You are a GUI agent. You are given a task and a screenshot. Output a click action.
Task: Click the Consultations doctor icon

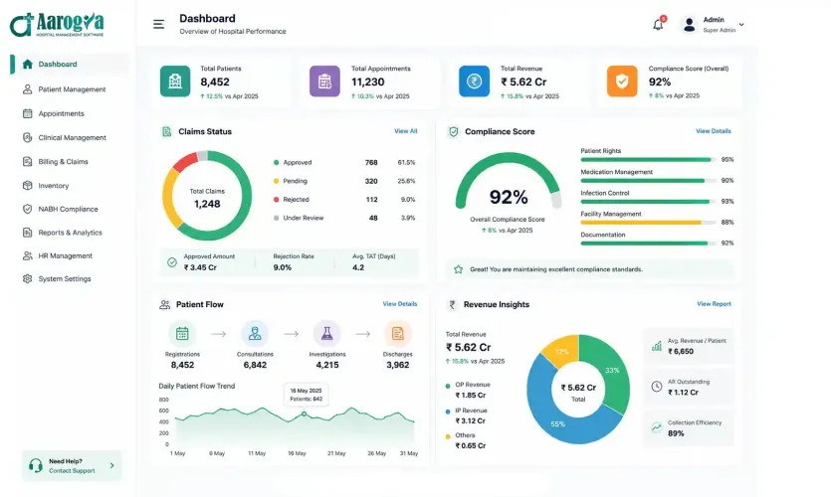[x=255, y=333]
